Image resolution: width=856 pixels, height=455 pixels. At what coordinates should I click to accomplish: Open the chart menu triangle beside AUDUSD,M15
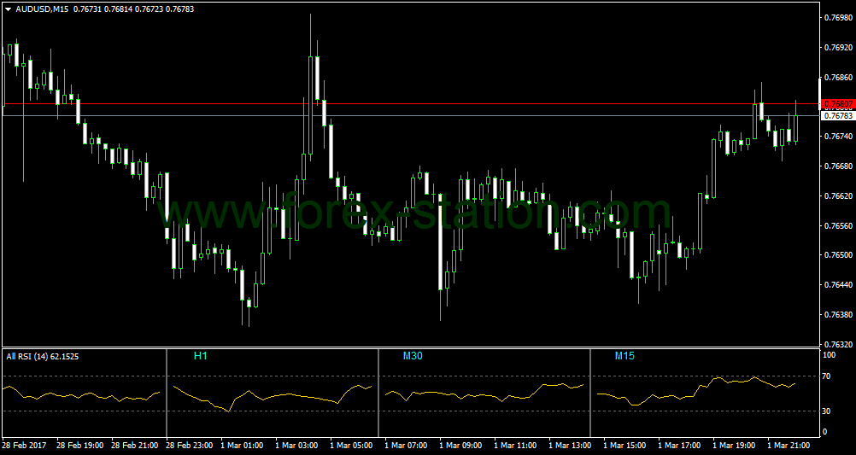click(x=8, y=9)
